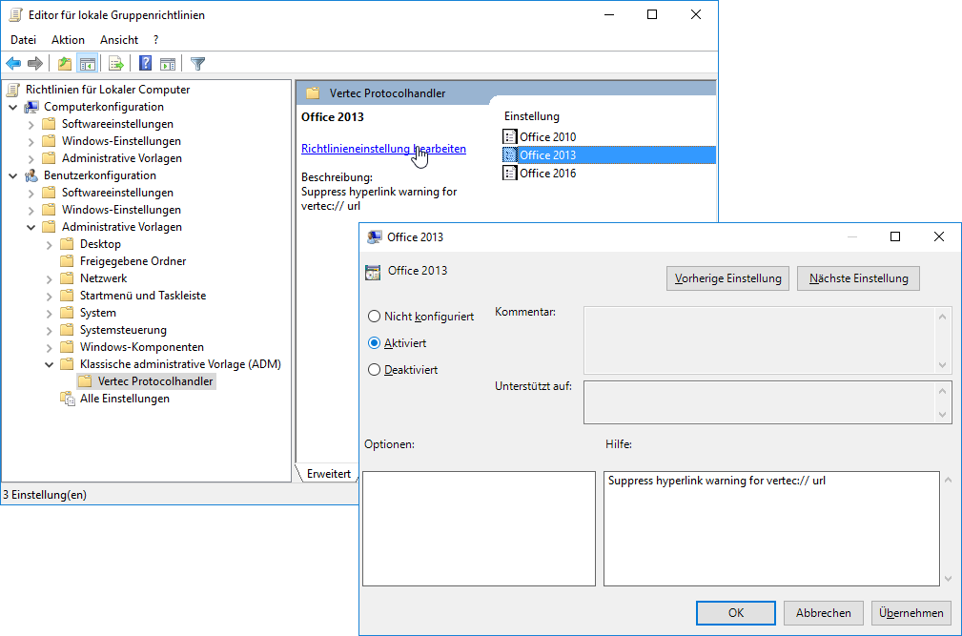Image resolution: width=962 pixels, height=636 pixels.
Task: Click the blue Back arrow toolbar icon
Action: [x=13, y=64]
